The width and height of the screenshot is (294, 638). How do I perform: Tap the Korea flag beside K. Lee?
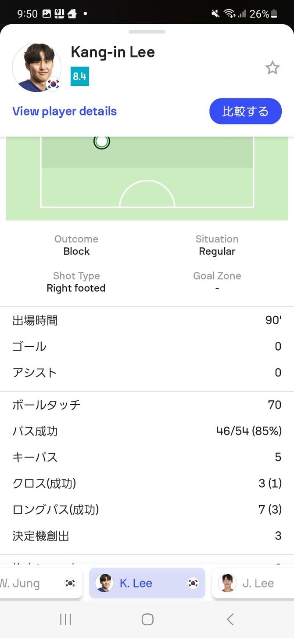point(193,583)
